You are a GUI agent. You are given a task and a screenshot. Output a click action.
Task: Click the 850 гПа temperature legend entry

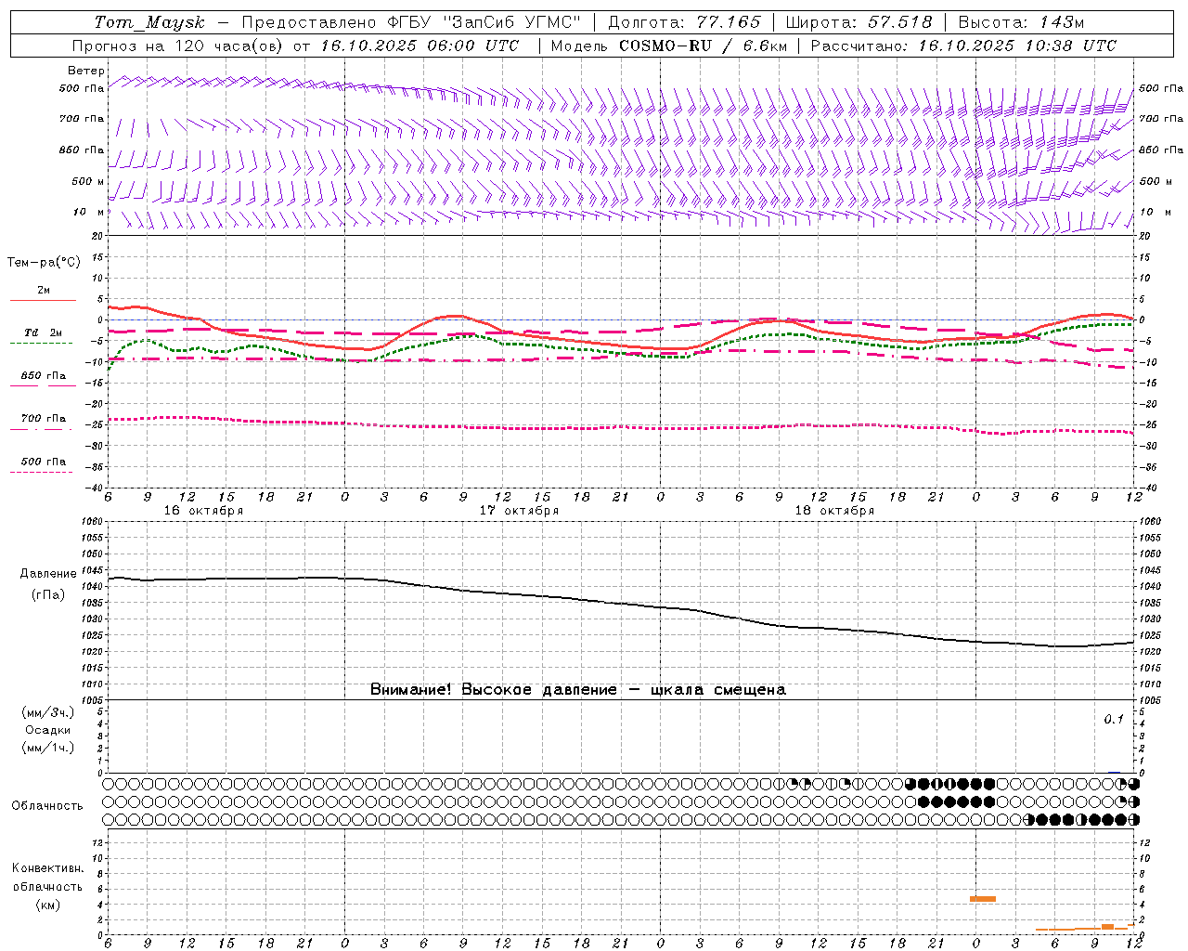coord(43,376)
